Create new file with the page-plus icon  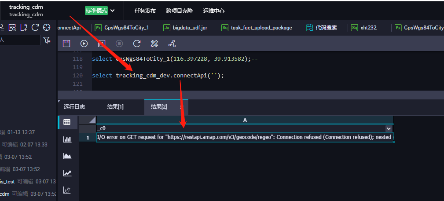pos(24,27)
